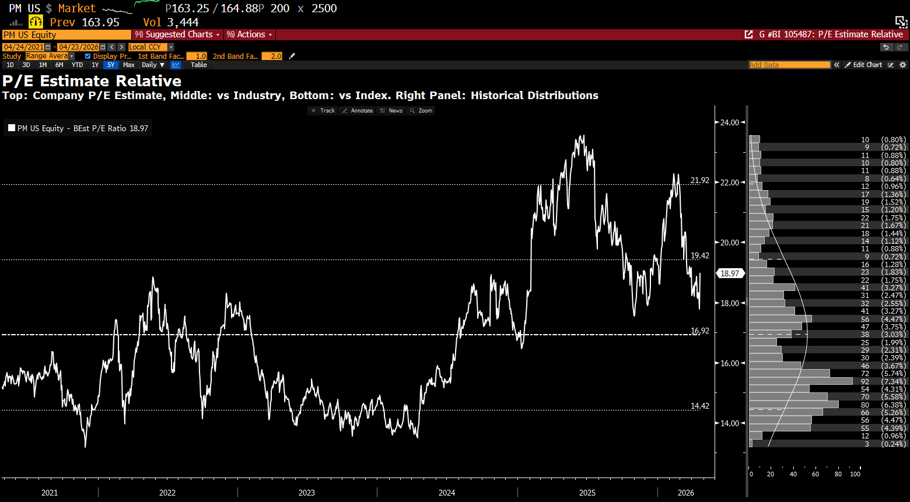Click the line chart view icon

point(175,65)
